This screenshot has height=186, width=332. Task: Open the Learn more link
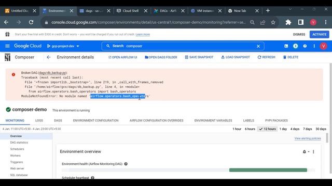pyautogui.click(x=143, y=35)
